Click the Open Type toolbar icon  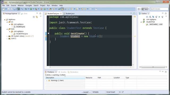[50, 9]
